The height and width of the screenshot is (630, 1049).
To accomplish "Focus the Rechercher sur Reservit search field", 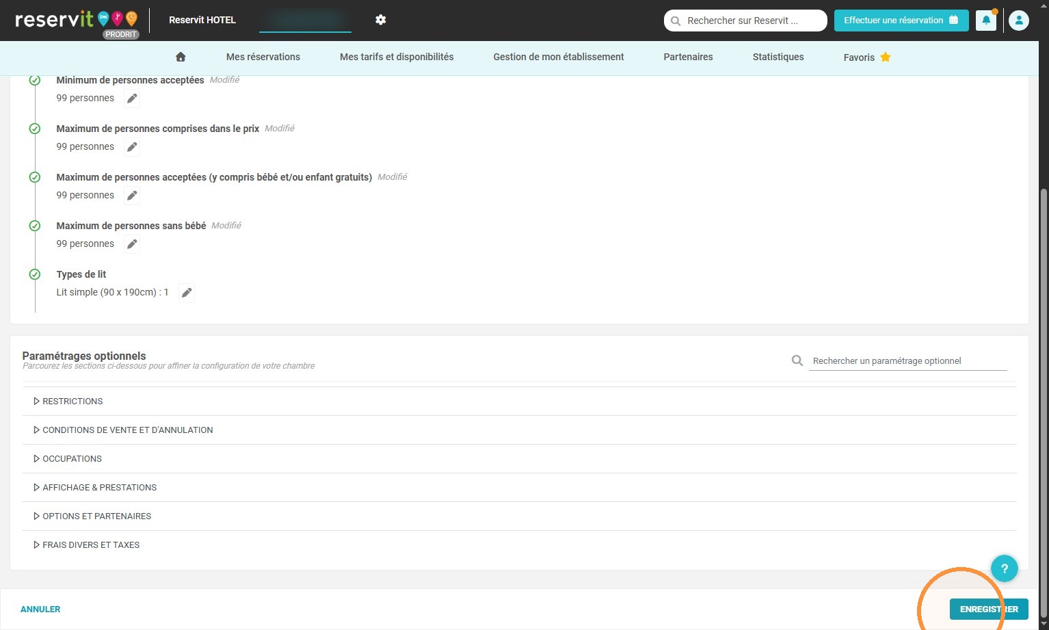I will [745, 21].
